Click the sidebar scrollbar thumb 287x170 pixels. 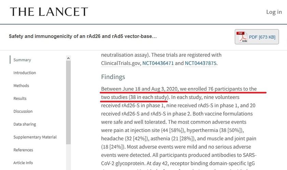point(68,103)
